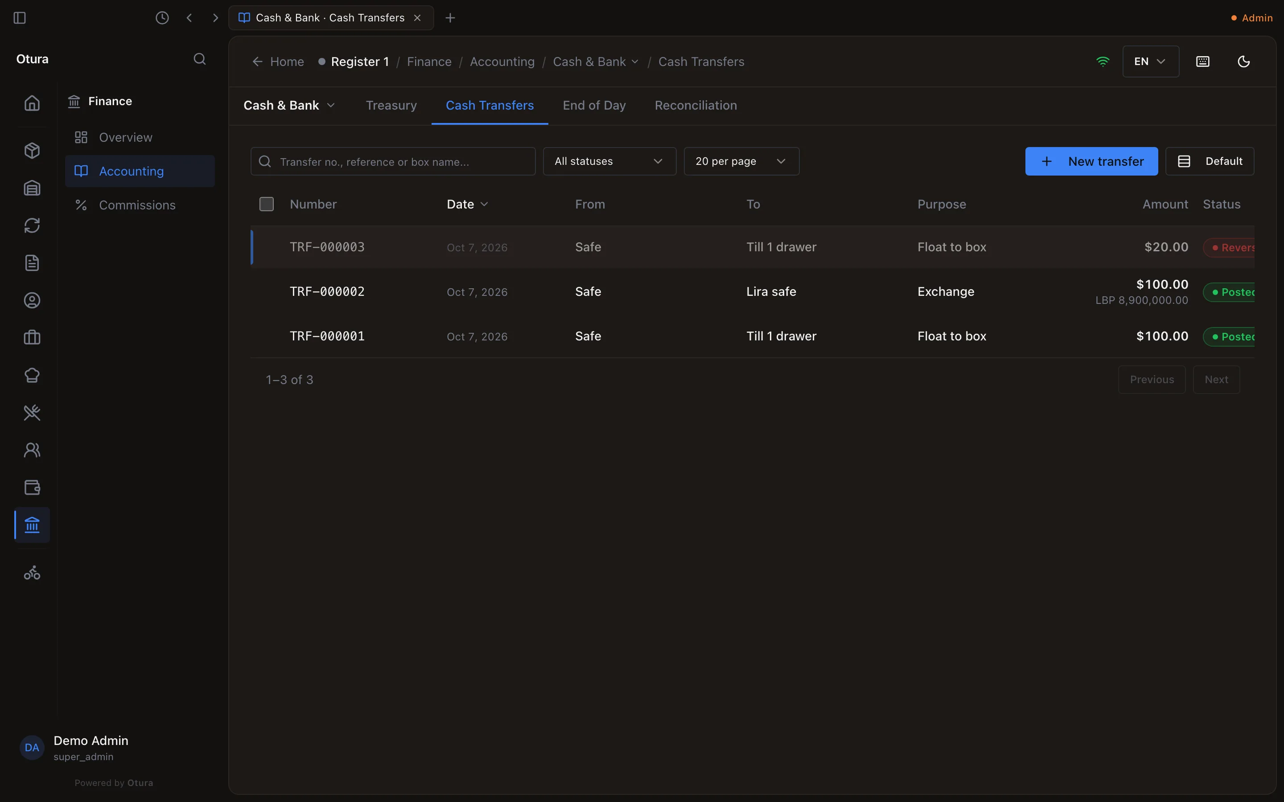Open transfer row TRF-000002
The width and height of the screenshot is (1284, 802).
(752, 292)
